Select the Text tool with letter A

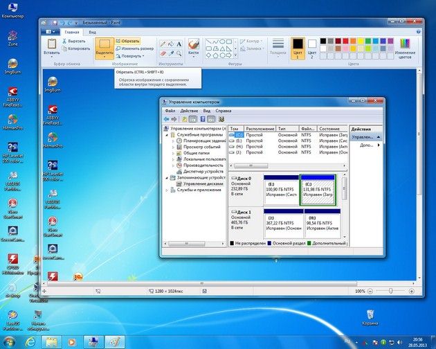click(x=179, y=44)
